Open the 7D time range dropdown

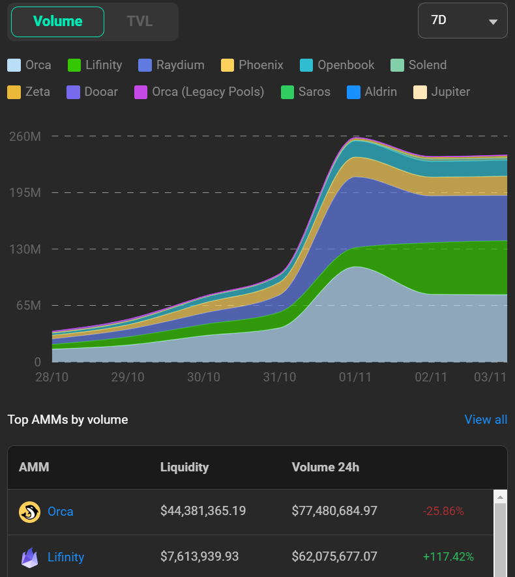point(462,21)
